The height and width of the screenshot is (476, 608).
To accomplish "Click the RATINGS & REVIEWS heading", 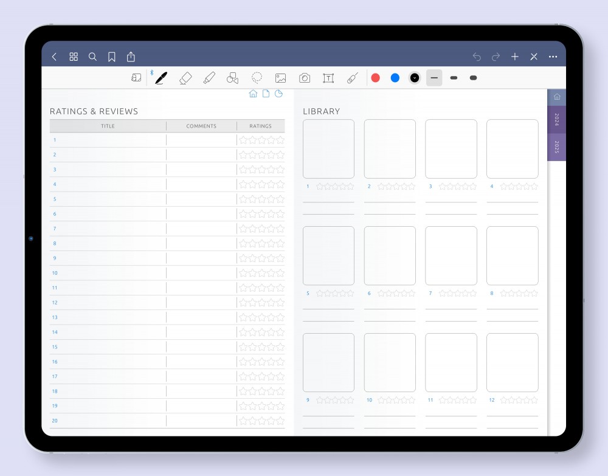I will 94,111.
